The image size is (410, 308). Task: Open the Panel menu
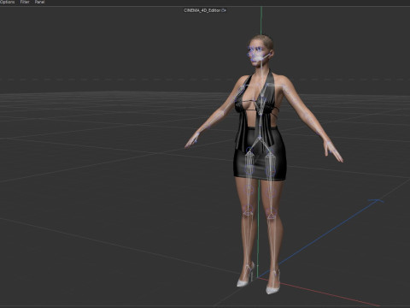click(39, 2)
